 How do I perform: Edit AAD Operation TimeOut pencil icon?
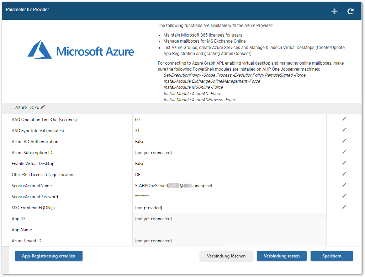tap(344, 119)
